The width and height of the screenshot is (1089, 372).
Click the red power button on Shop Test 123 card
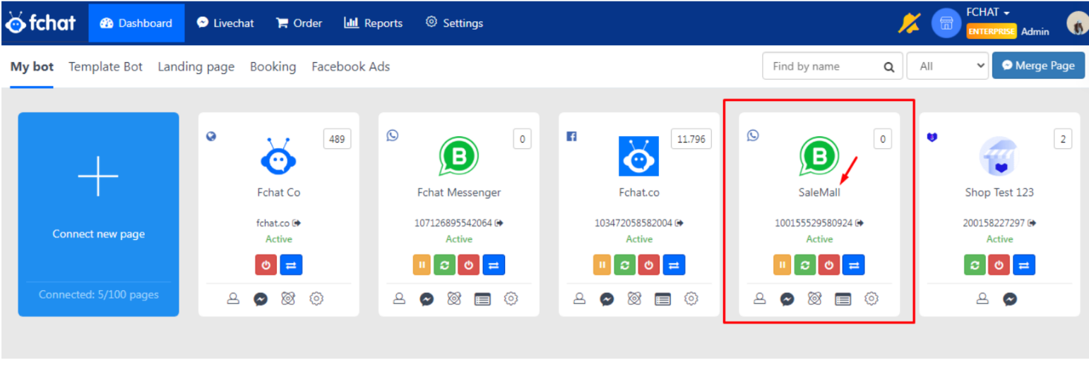coord(999,265)
